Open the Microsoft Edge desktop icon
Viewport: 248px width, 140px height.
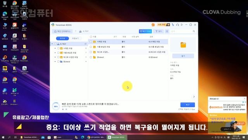(x=5, y=16)
